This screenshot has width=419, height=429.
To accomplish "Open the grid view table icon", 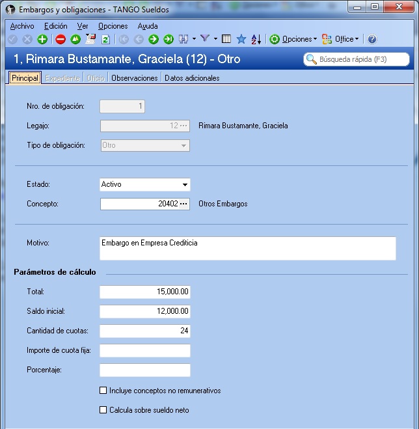I will [x=226, y=39].
